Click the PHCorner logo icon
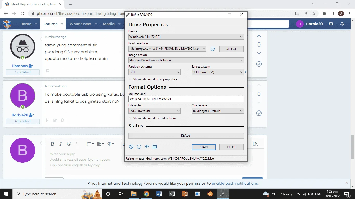Screen dimensions: 355x199 point(7,24)
